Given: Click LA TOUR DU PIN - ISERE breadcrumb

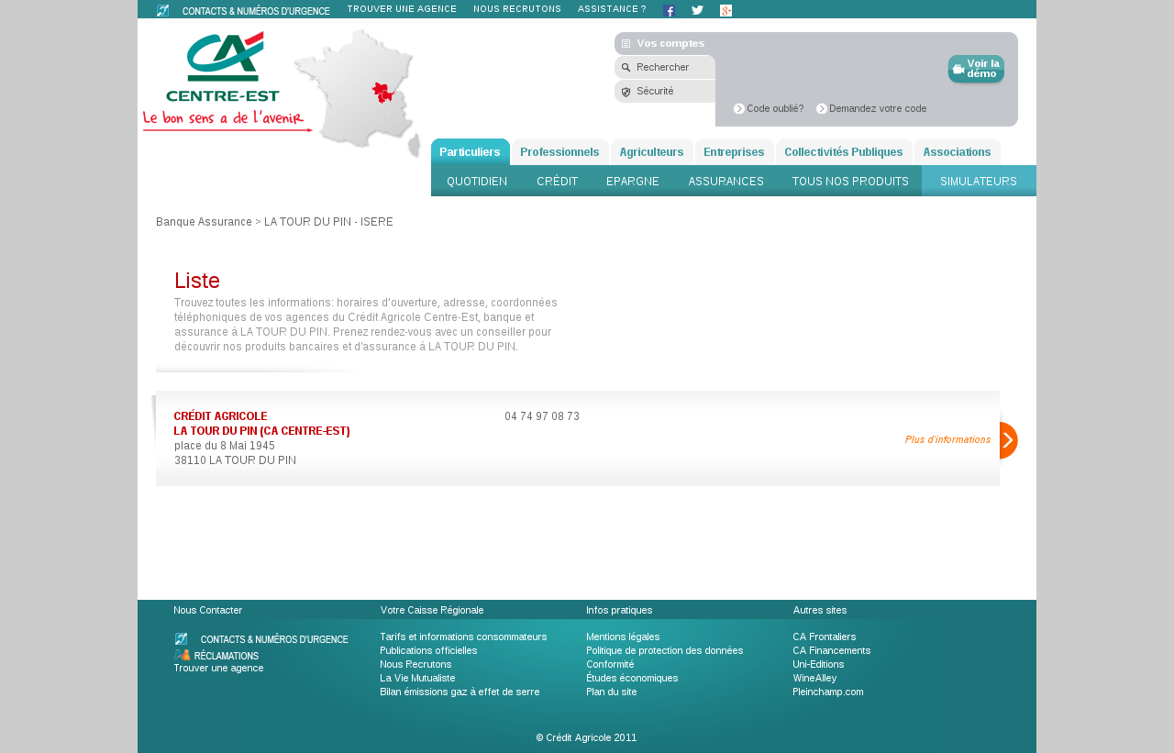Looking at the screenshot, I should point(328,222).
